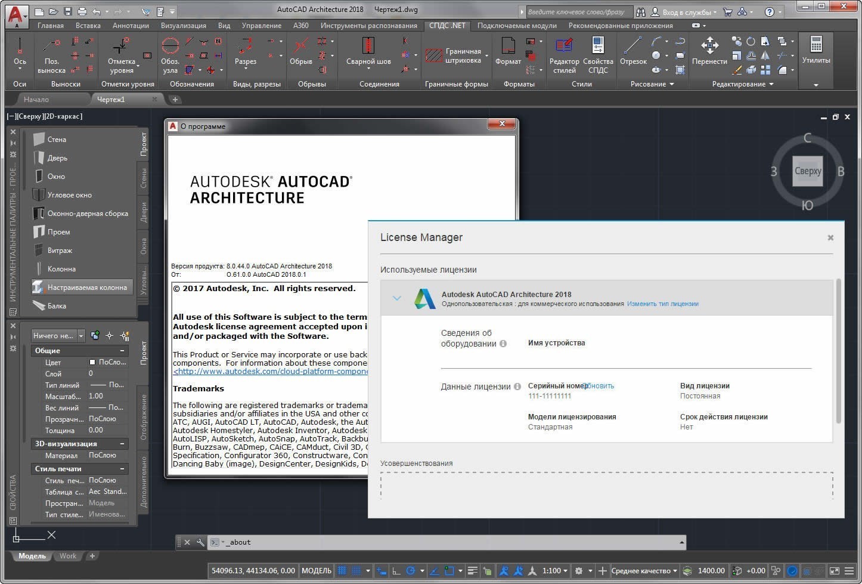The image size is (862, 584).
Task: Click the License Manager vertical scrollbar
Action: point(838,352)
